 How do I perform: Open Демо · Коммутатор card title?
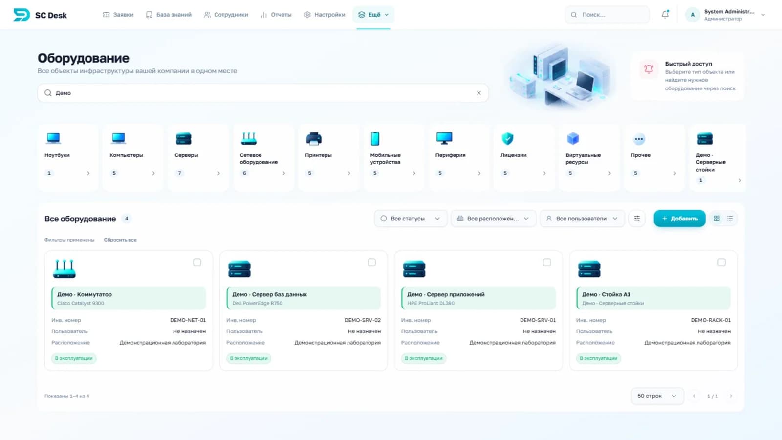[85, 294]
